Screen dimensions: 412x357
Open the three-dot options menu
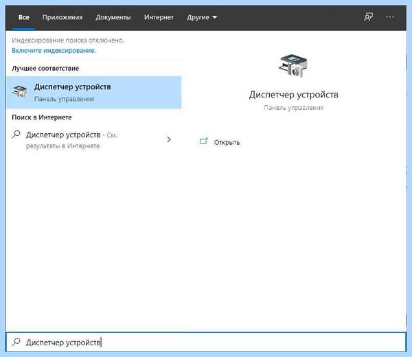[x=390, y=17]
